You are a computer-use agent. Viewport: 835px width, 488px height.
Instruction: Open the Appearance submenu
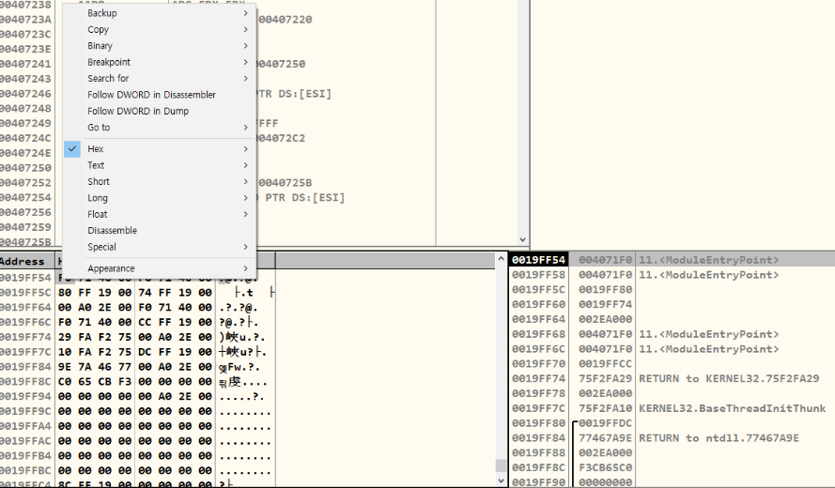pos(160,268)
